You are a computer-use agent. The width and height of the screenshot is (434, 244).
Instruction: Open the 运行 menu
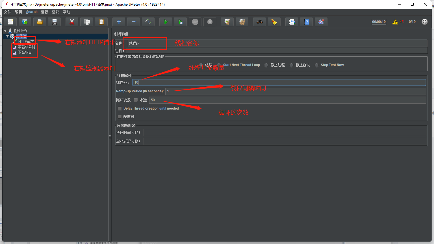coord(44,12)
